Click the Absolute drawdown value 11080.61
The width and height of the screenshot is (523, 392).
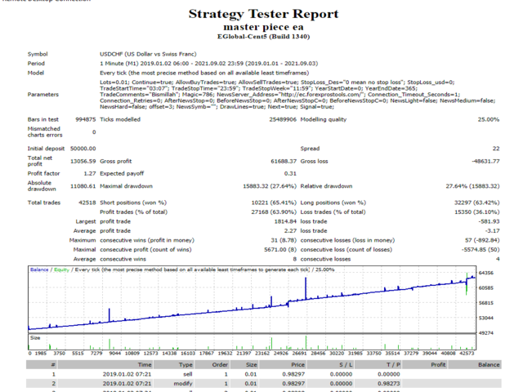[x=83, y=186]
